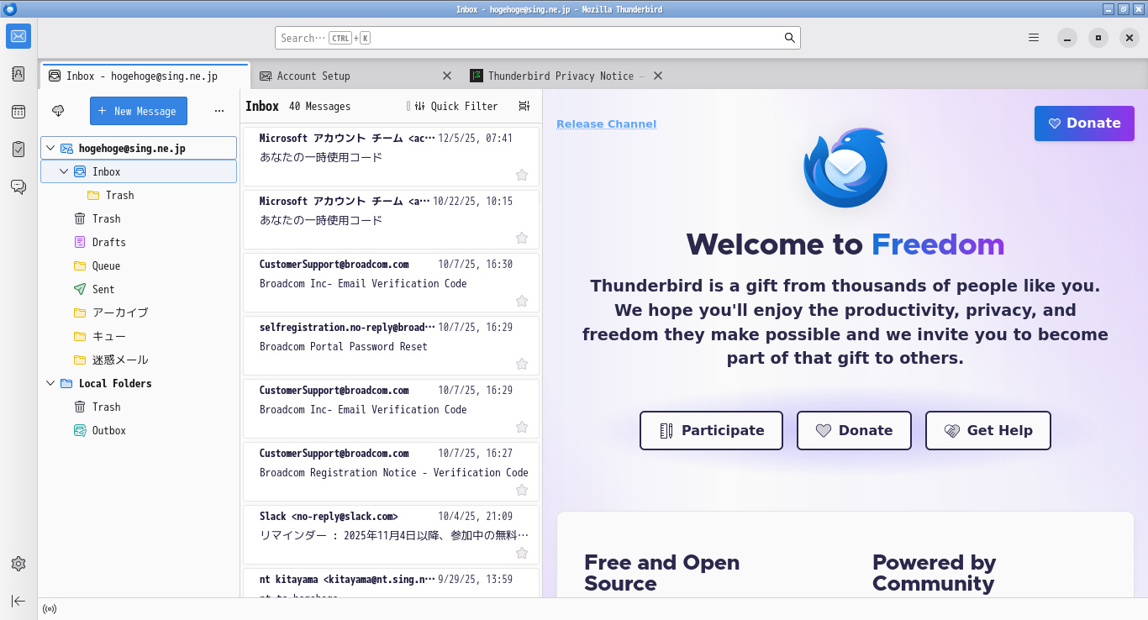Open the Address Book from the sidebar
Image resolution: width=1148 pixels, height=620 pixels.
(x=18, y=74)
